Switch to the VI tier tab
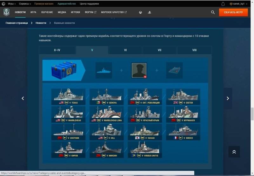 pos(125,50)
